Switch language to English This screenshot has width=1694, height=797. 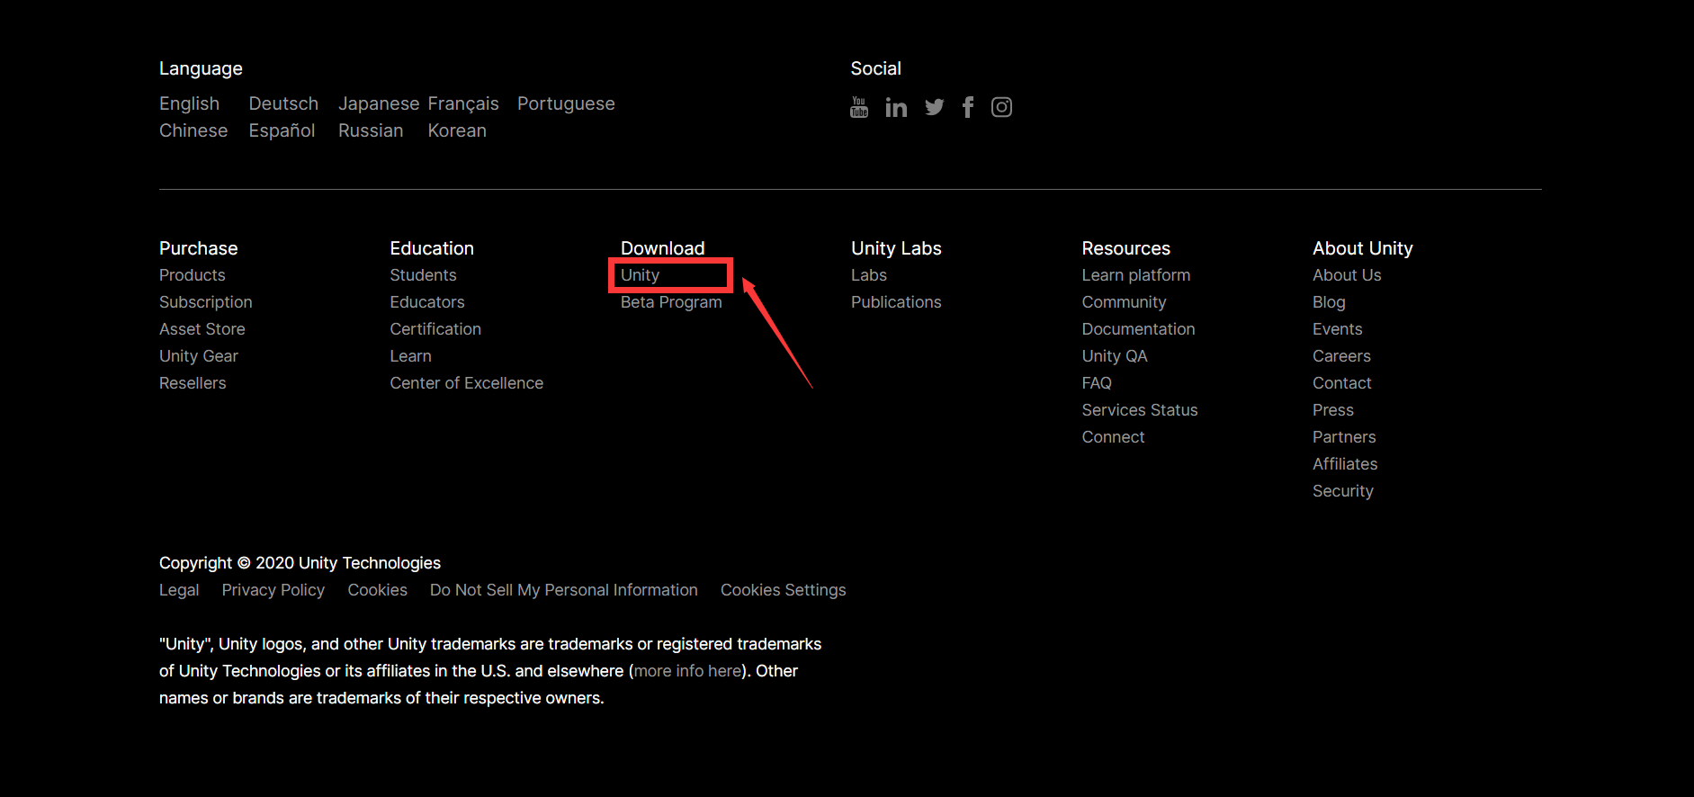189,103
